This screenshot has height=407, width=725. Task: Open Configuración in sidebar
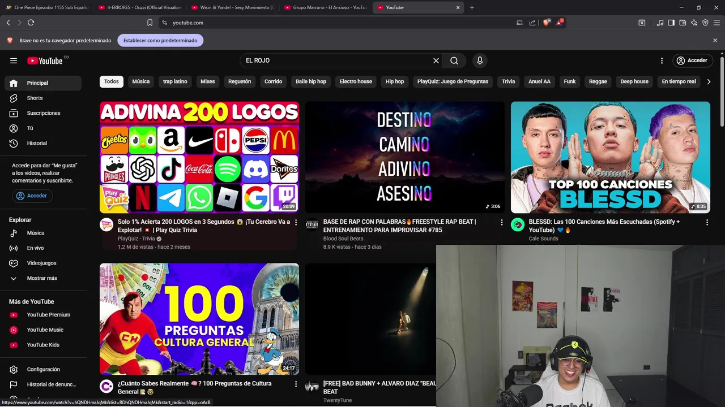point(43,369)
